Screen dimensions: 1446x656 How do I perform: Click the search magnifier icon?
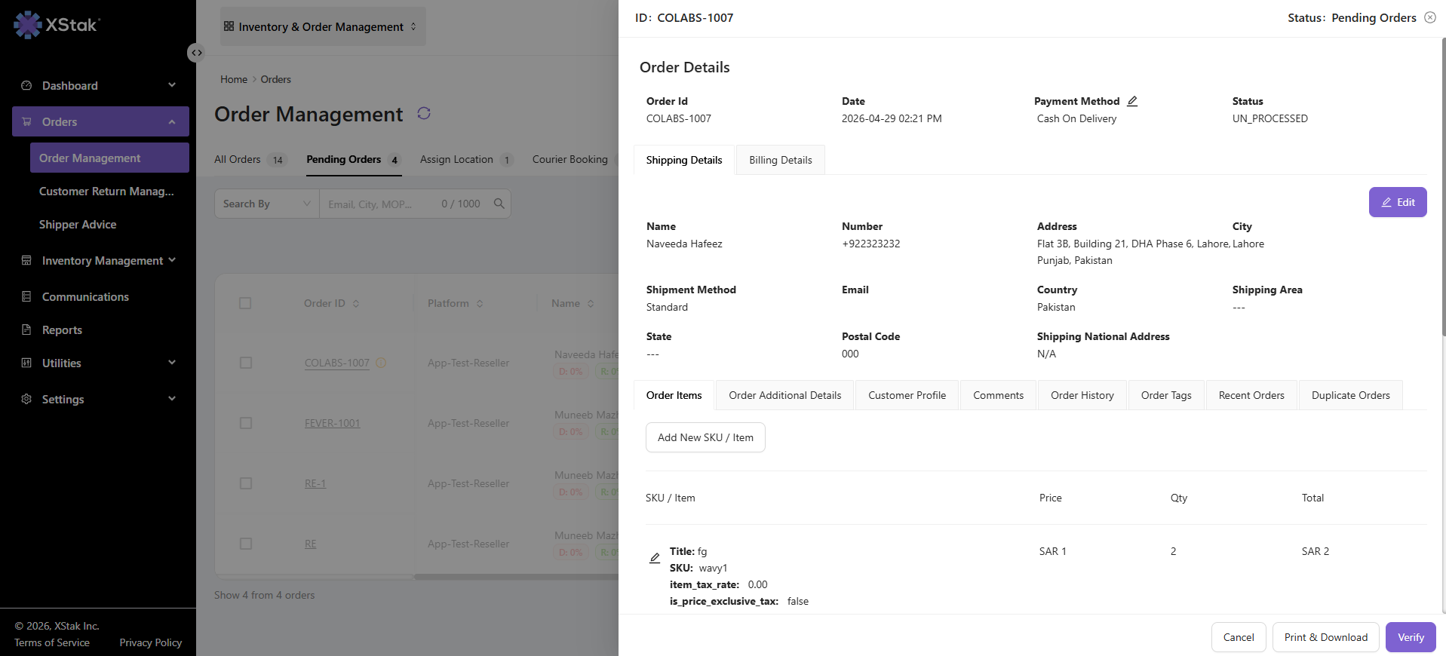(499, 204)
